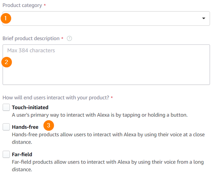
Task: Select the Touch-initiated label text
Action: click(30, 107)
